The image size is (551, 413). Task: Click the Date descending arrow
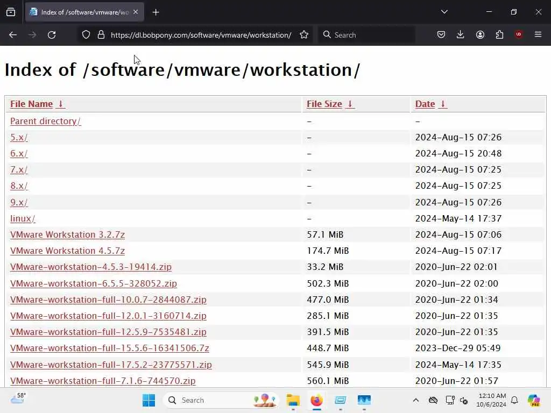pos(443,104)
